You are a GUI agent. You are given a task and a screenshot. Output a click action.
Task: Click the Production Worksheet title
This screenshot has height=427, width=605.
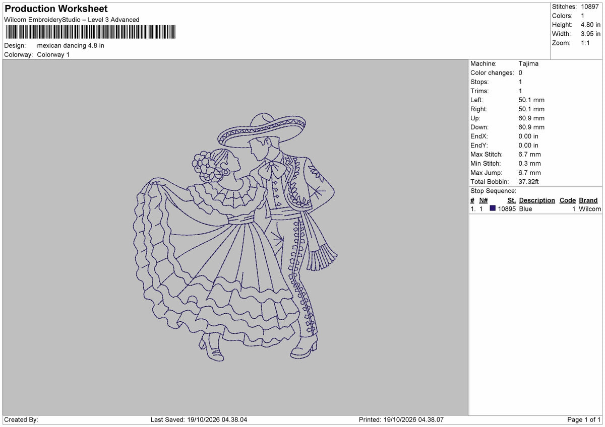tap(56, 9)
